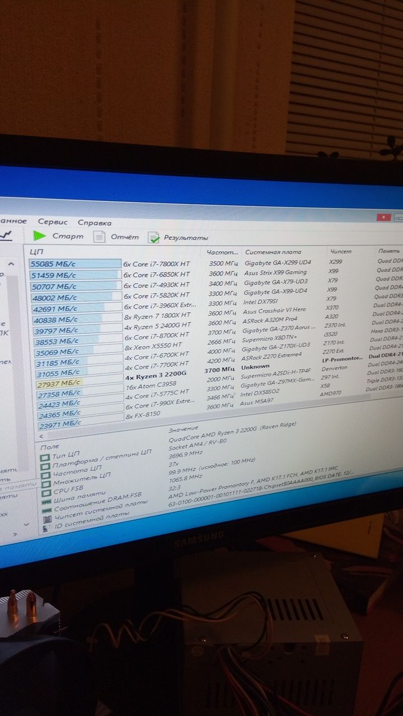Screen dimensions: 403x716
Task: Click the Intel DX79SI cell
Action: 260,303
